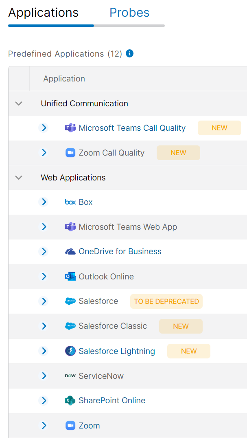This screenshot has width=247, height=446.
Task: Select the Applications tab
Action: click(44, 13)
